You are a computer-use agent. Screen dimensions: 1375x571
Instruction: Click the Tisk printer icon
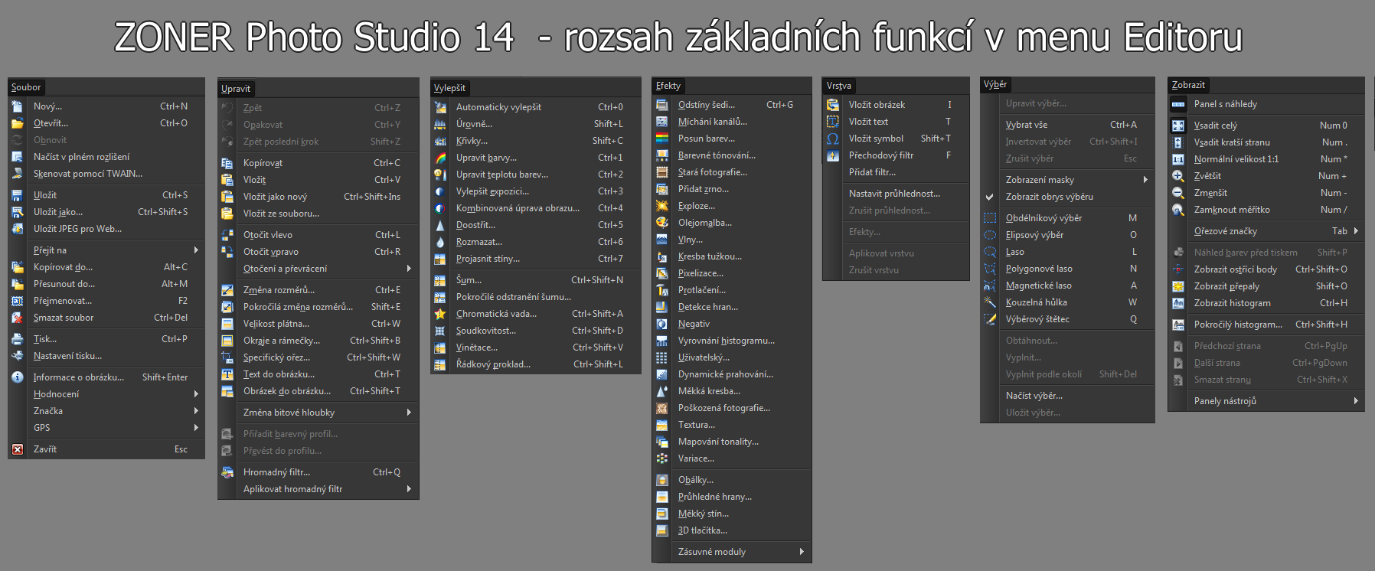tap(17, 339)
